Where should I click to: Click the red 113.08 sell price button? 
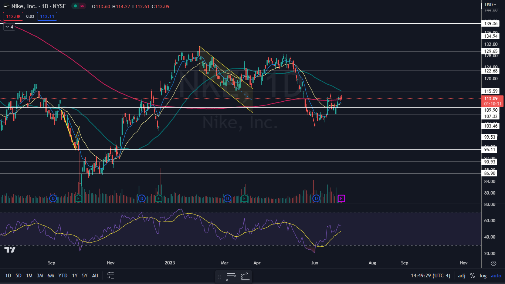13,16
